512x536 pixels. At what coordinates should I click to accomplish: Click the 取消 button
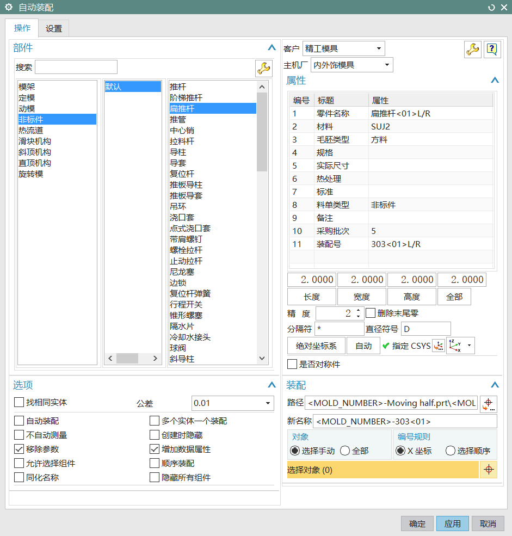coord(488,523)
